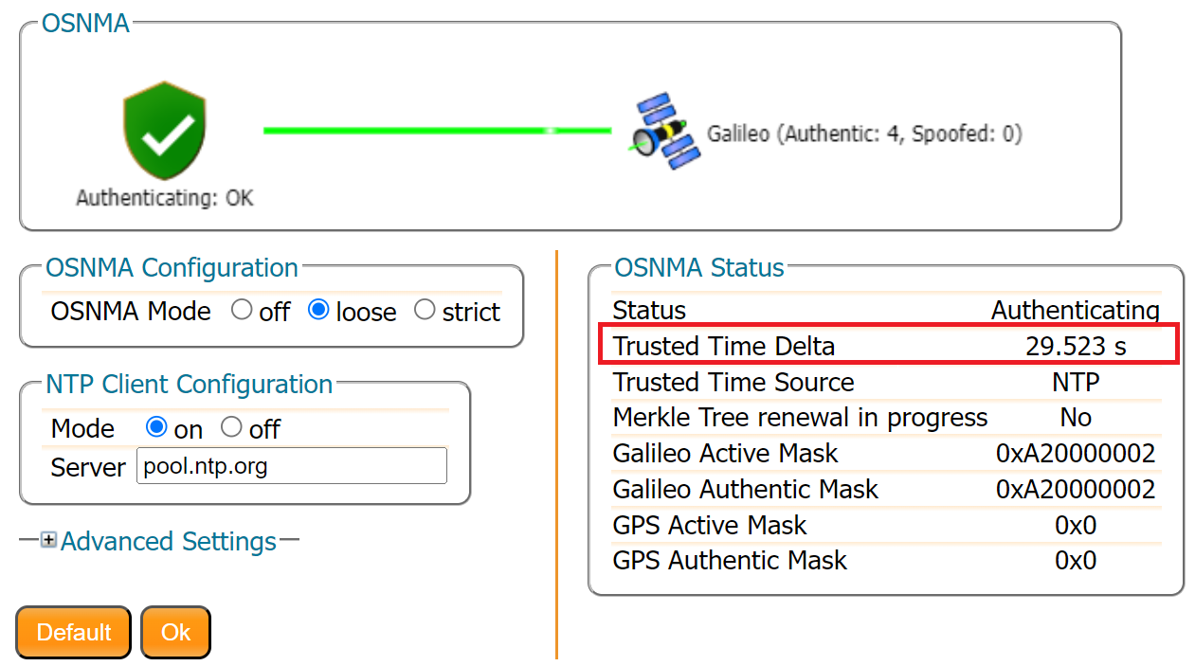Screen dimensions: 1195x666
Task: Expand the Advanced Settings section
Action: 168,542
